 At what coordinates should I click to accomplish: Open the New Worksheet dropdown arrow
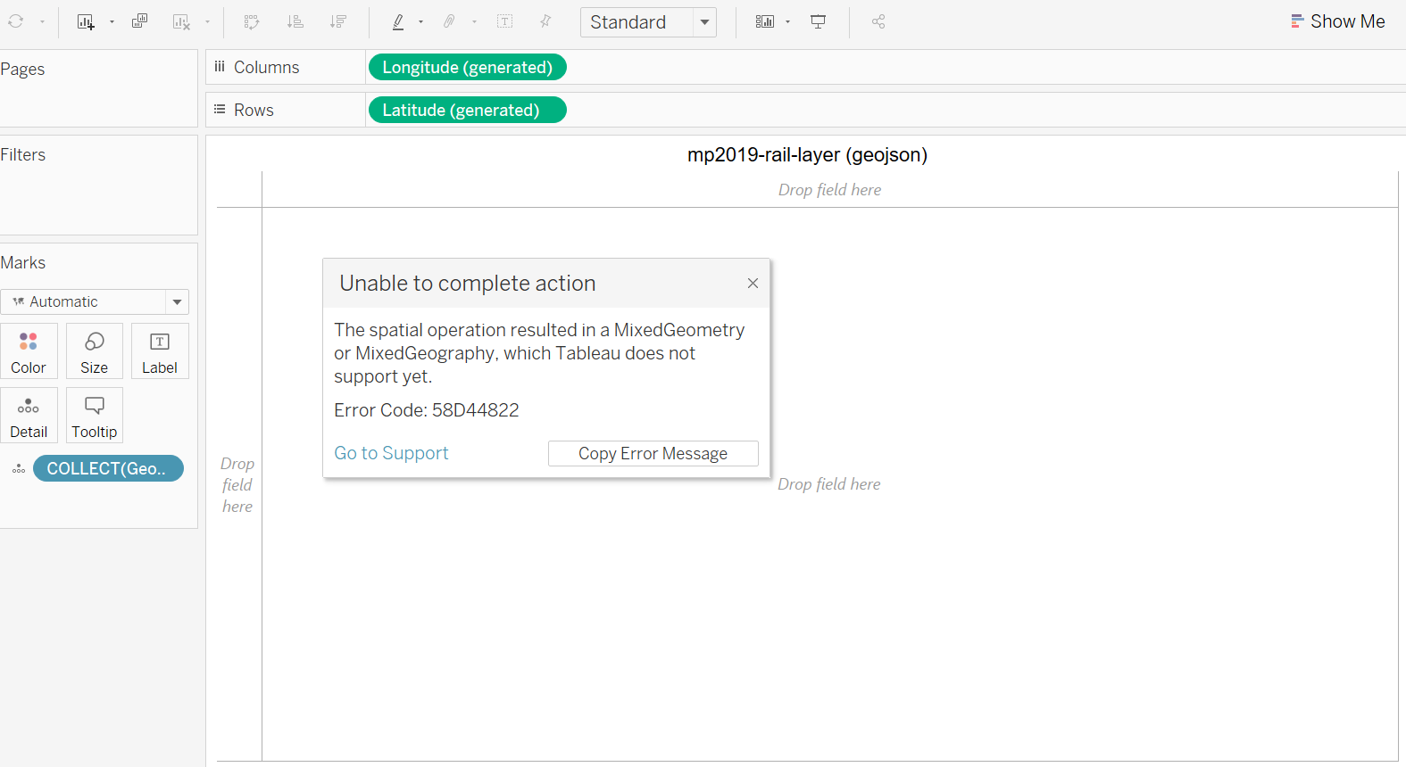tap(112, 22)
